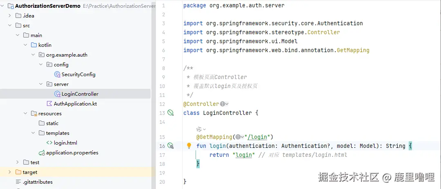Click the org.example.auth package icon

click(x=41, y=55)
